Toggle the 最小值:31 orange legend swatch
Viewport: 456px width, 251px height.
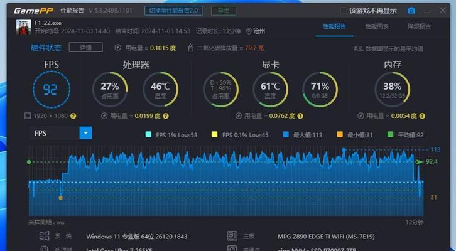[x=340, y=134]
